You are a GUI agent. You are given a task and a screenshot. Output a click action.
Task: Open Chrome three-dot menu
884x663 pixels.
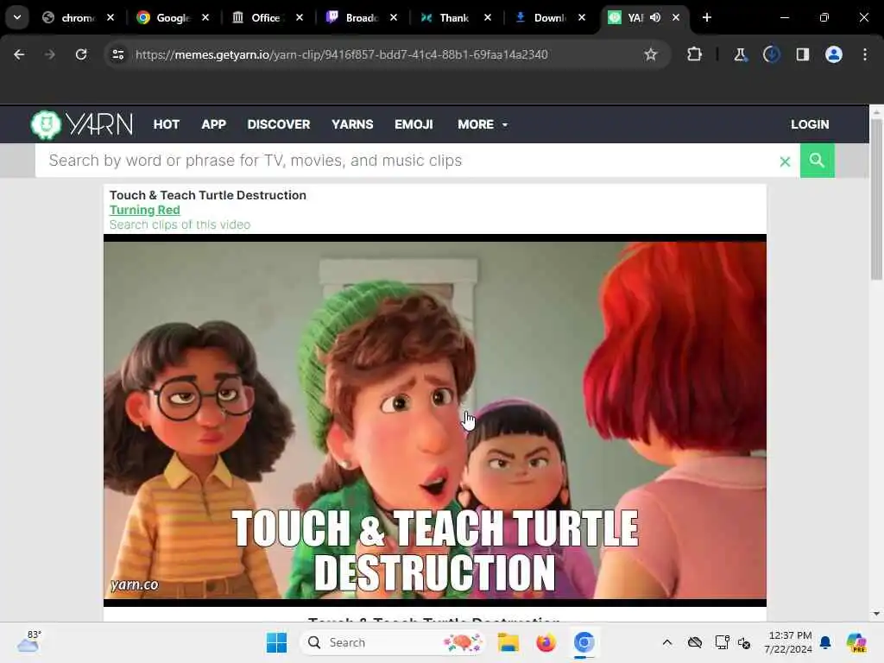(865, 54)
